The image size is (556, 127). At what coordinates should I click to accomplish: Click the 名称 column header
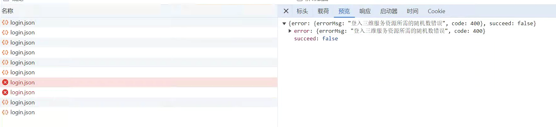(x=7, y=11)
